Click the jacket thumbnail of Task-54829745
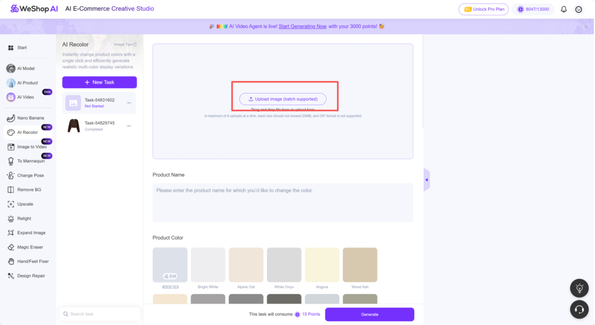Screen dimensions: 595x325 tap(74, 126)
